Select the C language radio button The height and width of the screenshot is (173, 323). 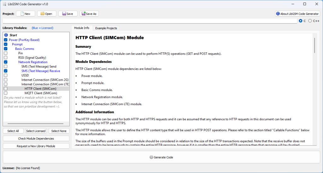(x=301, y=21)
